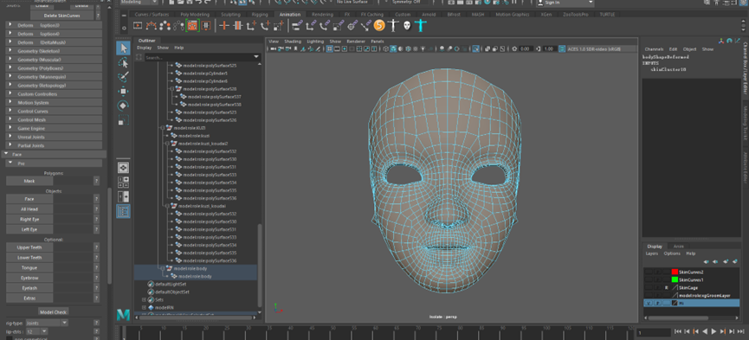Screen dimensions: 749x340
Task: Toggle visibility box of SkinCage layer
Action: 649,288
